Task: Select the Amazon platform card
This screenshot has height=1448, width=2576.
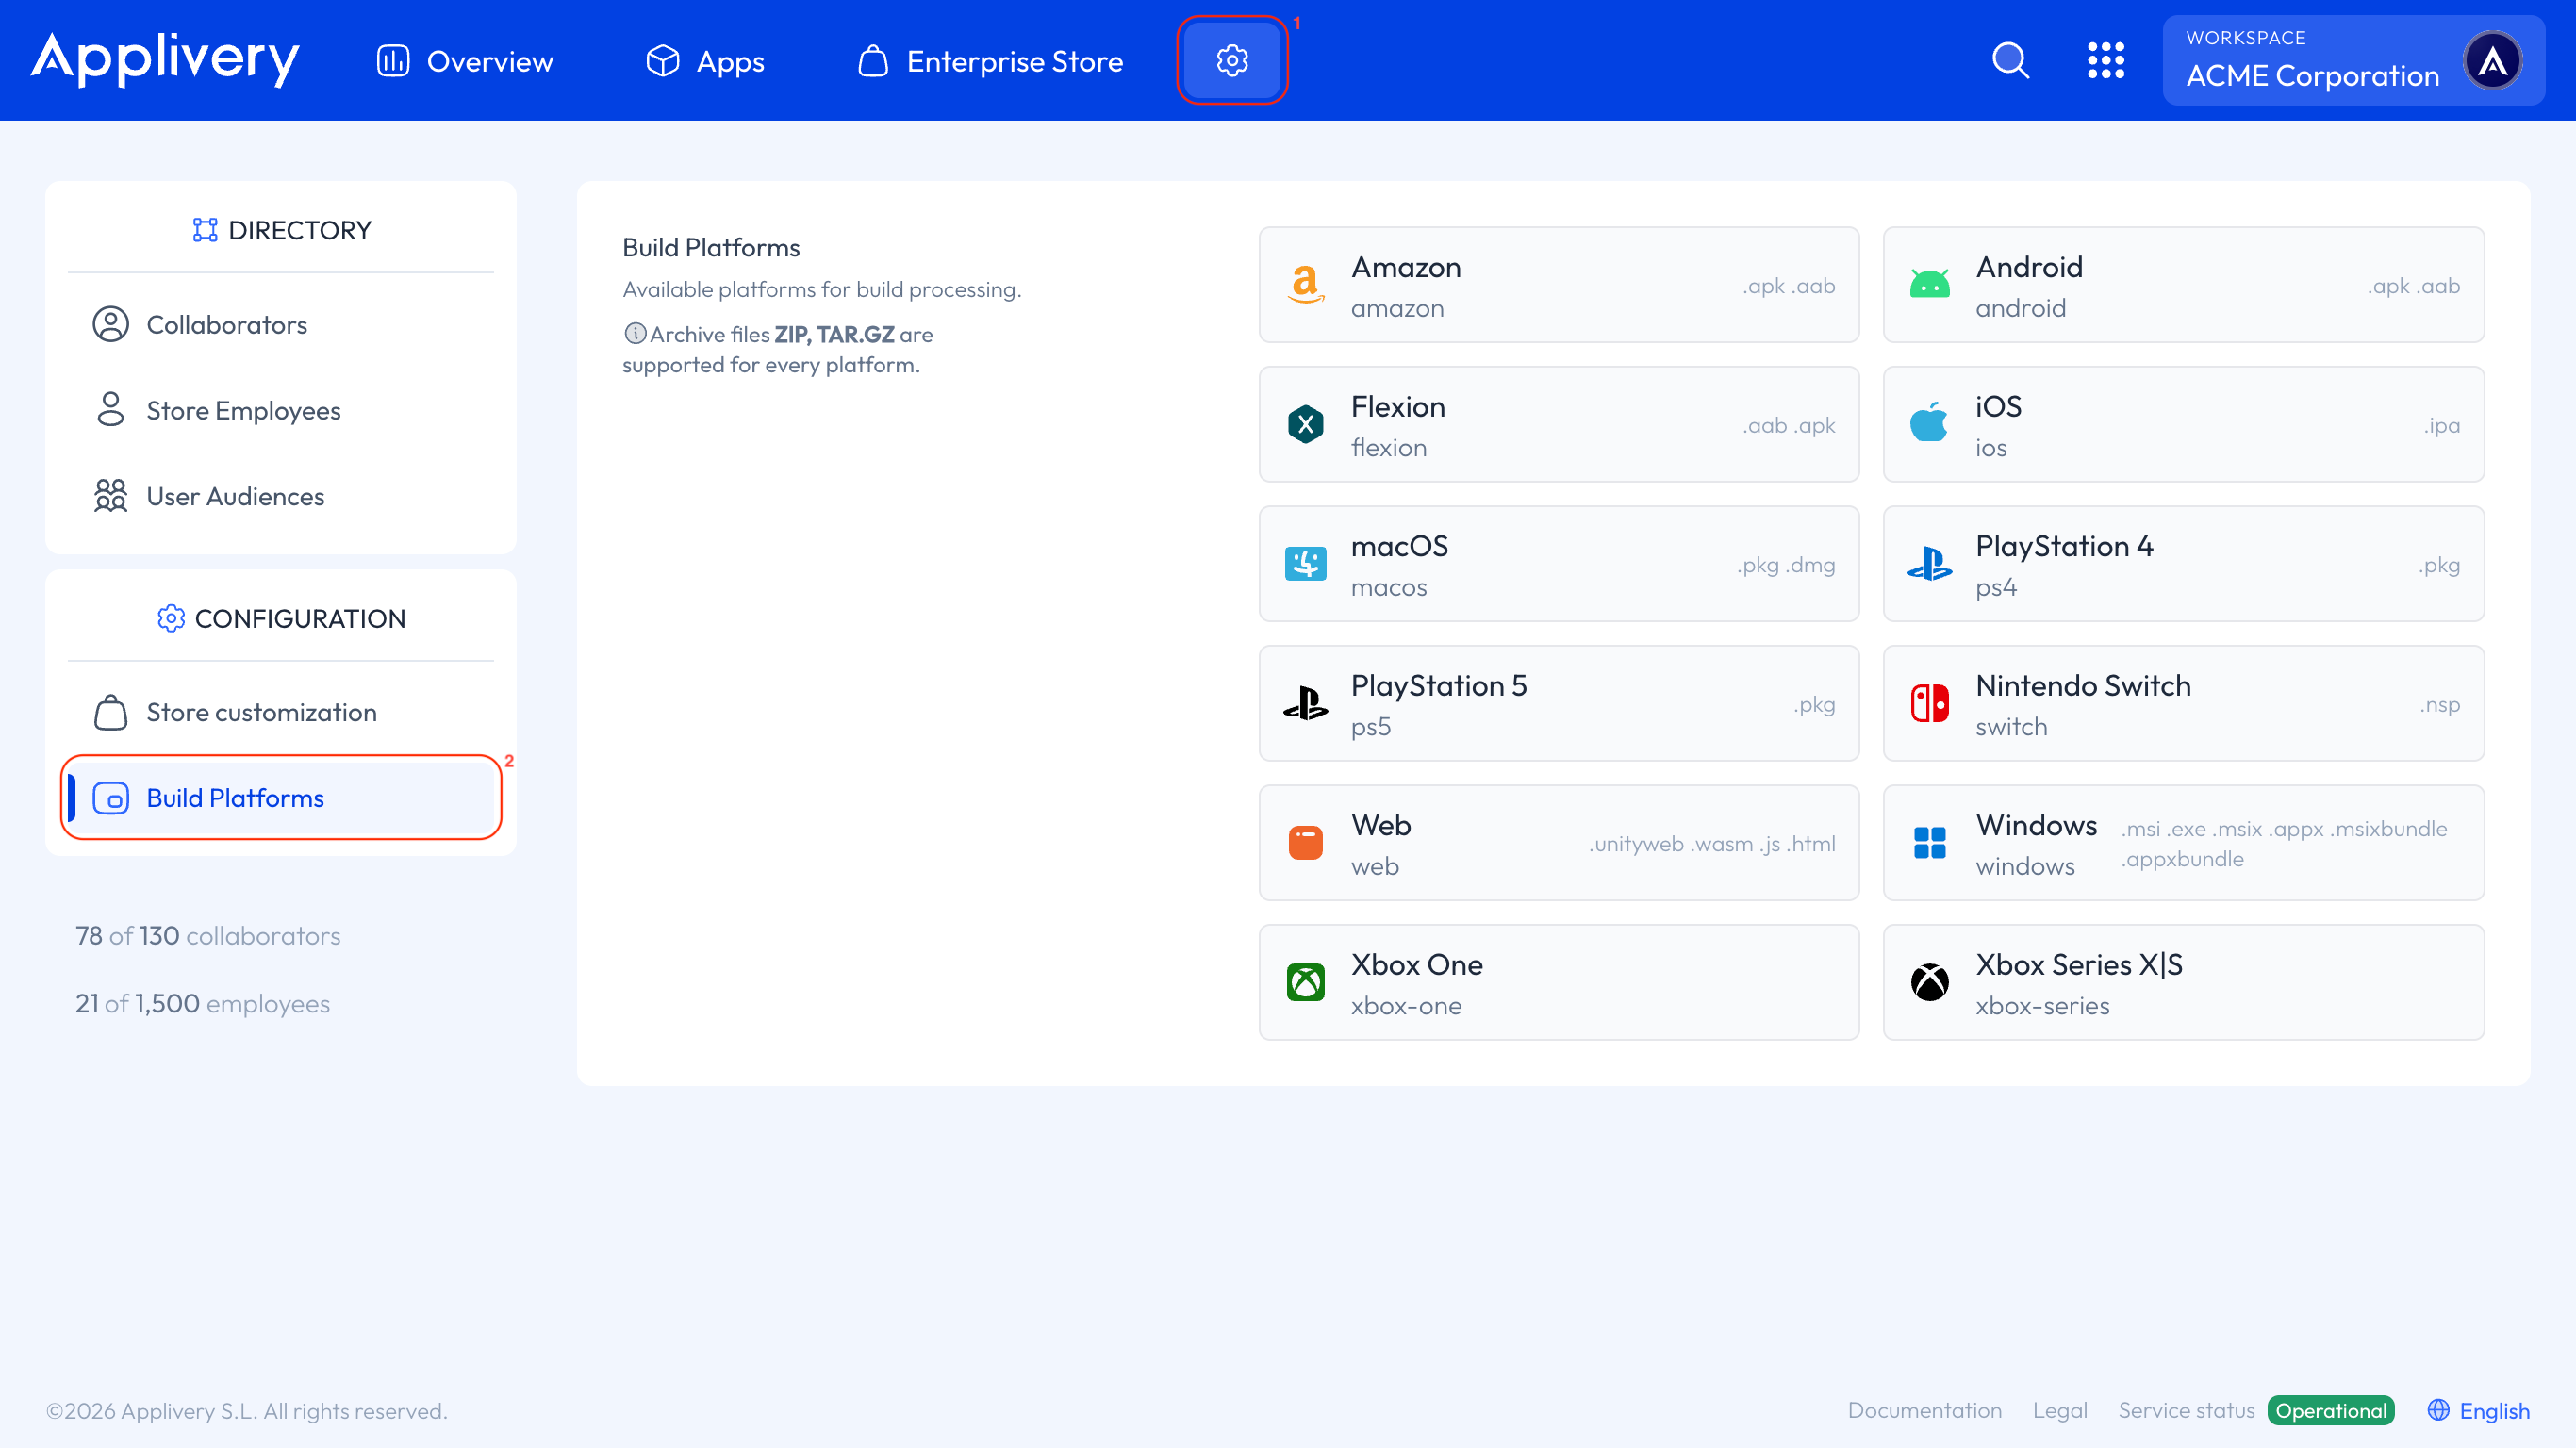Action: click(x=1558, y=285)
